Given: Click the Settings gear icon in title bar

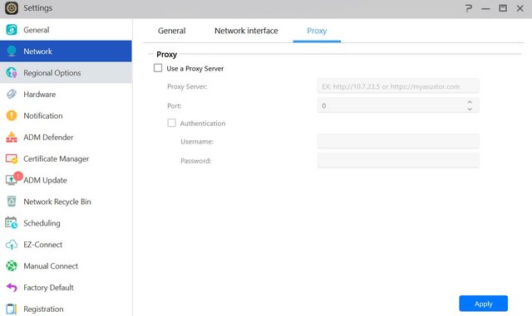Looking at the screenshot, I should tap(11, 7).
